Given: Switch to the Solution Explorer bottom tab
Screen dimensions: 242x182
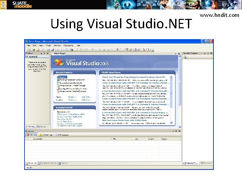Looking at the screenshot, I should tap(191, 163).
